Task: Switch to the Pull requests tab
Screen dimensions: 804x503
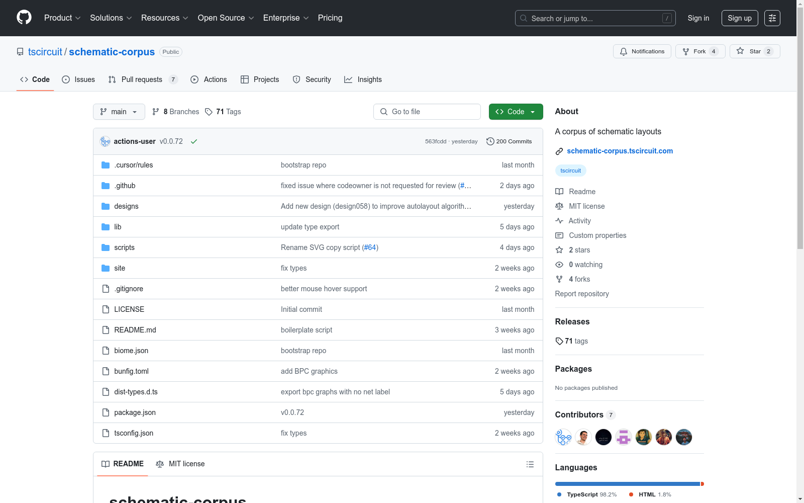Action: tap(143, 79)
